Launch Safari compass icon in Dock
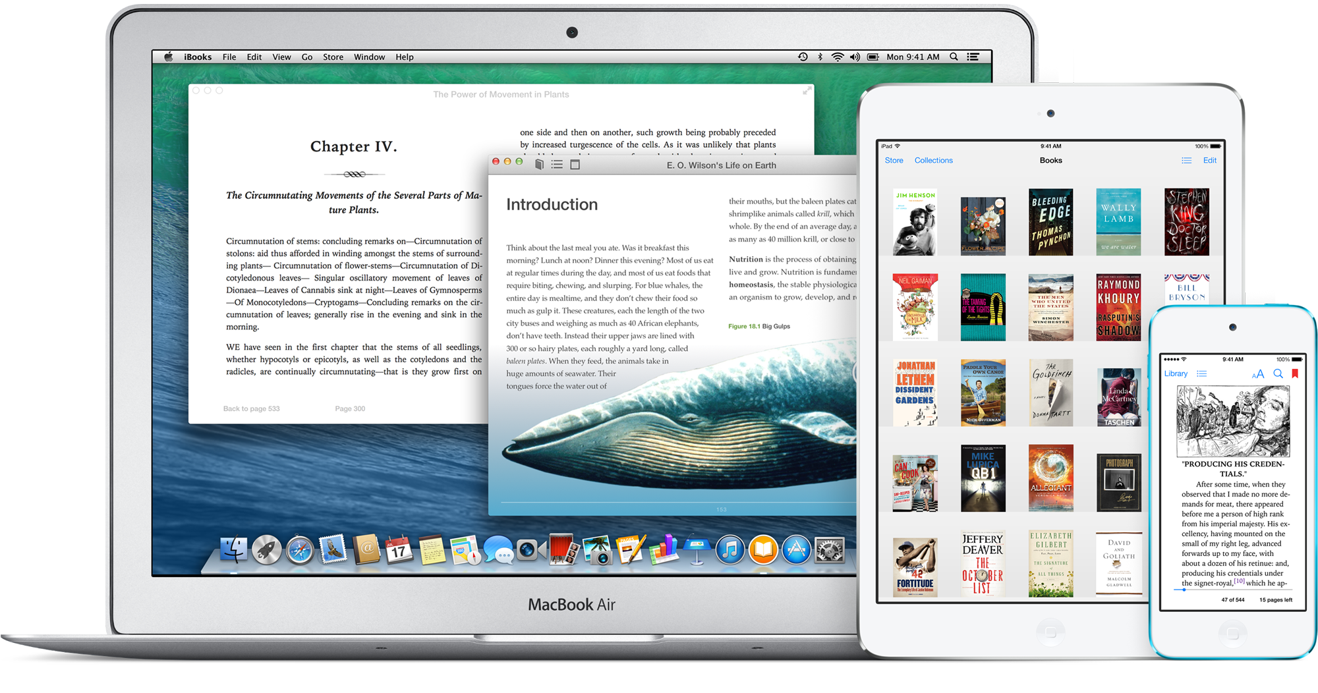The width and height of the screenshot is (1318, 693). tap(300, 550)
